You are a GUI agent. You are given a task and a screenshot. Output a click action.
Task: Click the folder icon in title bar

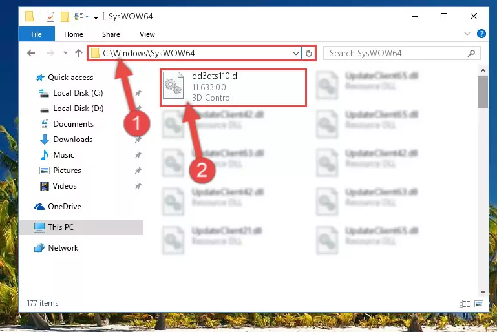[x=29, y=16]
